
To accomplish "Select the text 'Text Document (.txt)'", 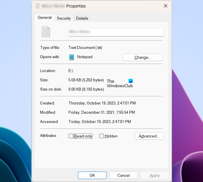I will point(85,48).
